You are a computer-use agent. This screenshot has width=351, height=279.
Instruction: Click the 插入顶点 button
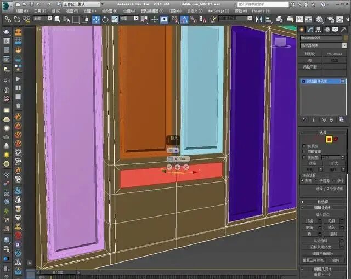click(x=323, y=214)
